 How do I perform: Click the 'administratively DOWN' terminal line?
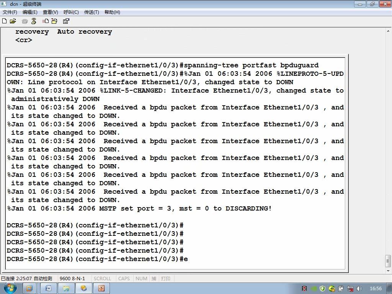pyautogui.click(x=55, y=99)
